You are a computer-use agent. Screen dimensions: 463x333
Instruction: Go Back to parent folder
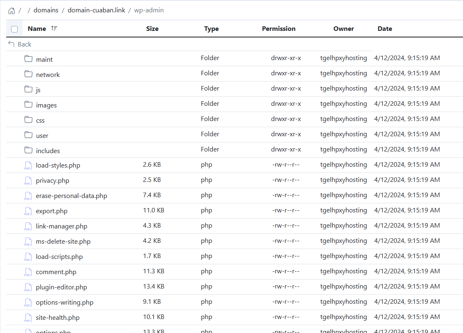[24, 44]
